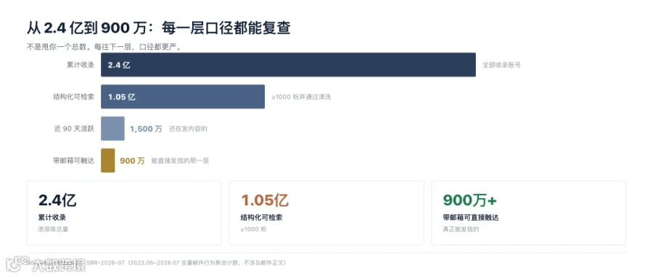Click the 还在发内容的 annotation
Image resolution: width=653 pixels, height=277 pixels.
(188, 129)
